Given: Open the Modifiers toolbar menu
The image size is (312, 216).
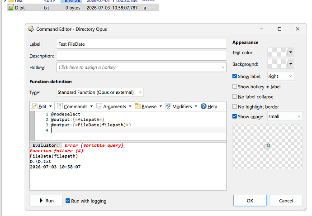Looking at the screenshot, I should (x=181, y=106).
